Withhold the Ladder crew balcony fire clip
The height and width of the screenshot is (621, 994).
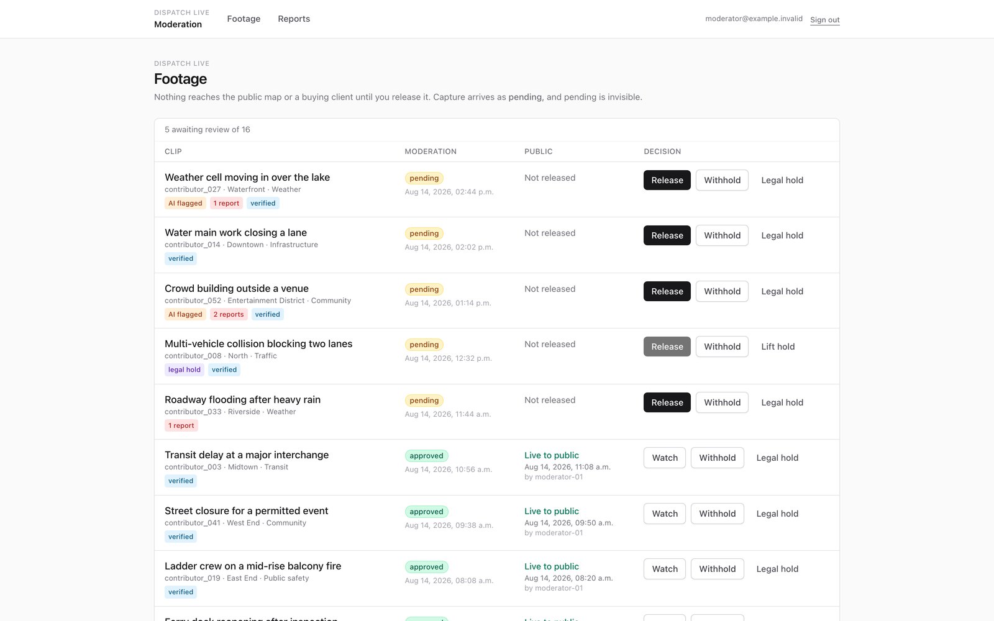click(717, 569)
